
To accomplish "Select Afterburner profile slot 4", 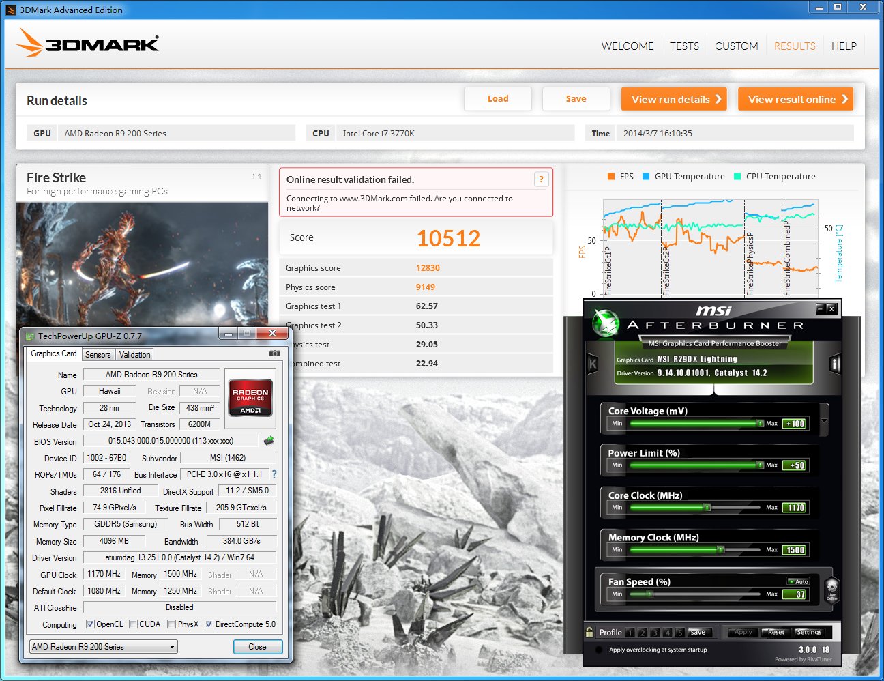I will (667, 633).
